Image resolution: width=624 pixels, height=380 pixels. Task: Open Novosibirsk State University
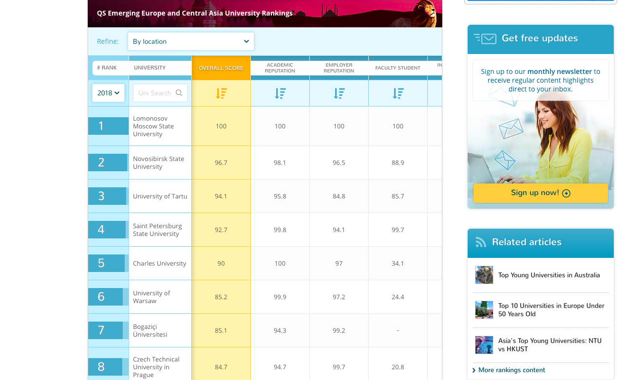tap(159, 163)
